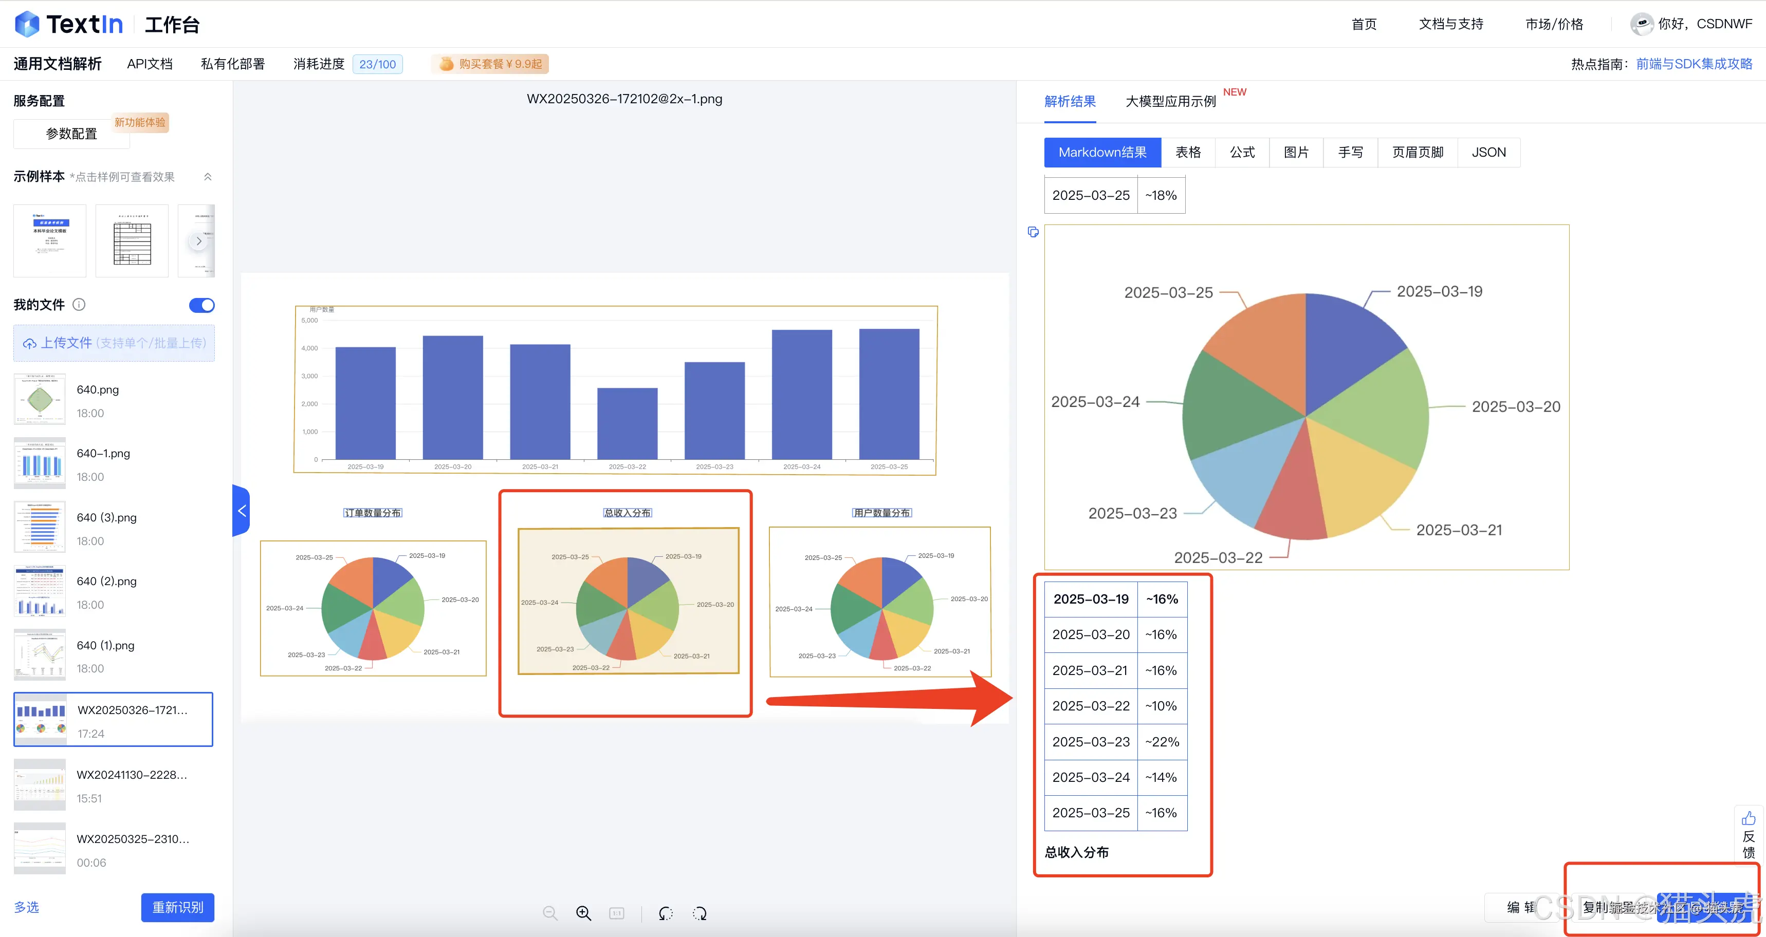Zoom in on the document preview

coord(583,913)
